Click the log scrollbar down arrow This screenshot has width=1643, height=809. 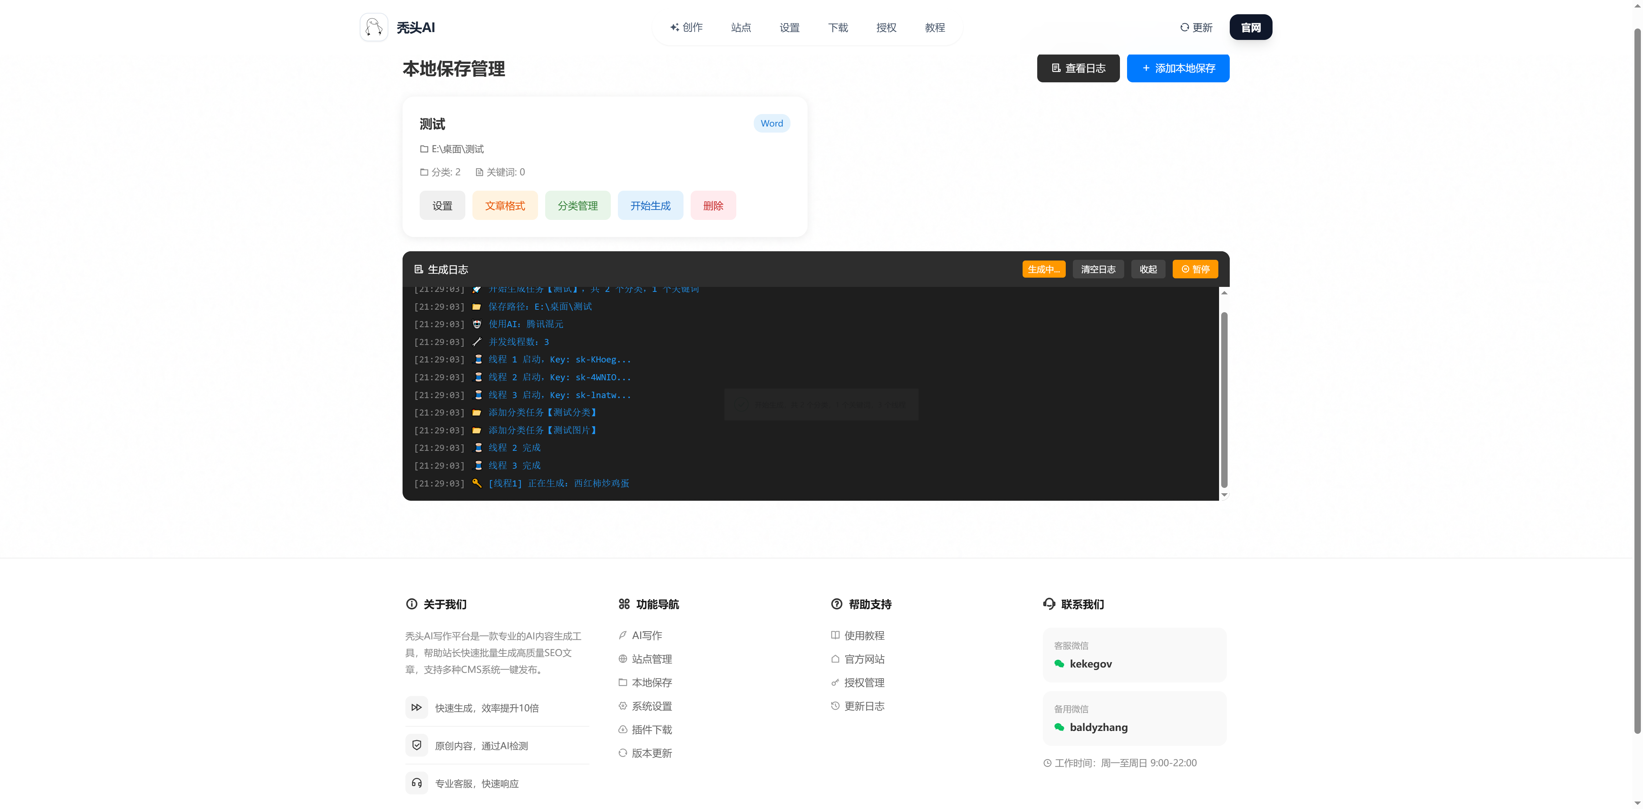pyautogui.click(x=1224, y=495)
